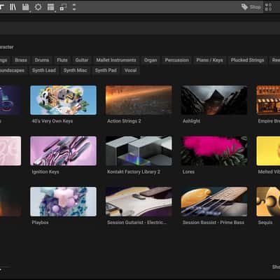Viewport: 280px width, 280px height.
Task: Open the dropdown arrow beside the save icon
Action: (30, 11)
